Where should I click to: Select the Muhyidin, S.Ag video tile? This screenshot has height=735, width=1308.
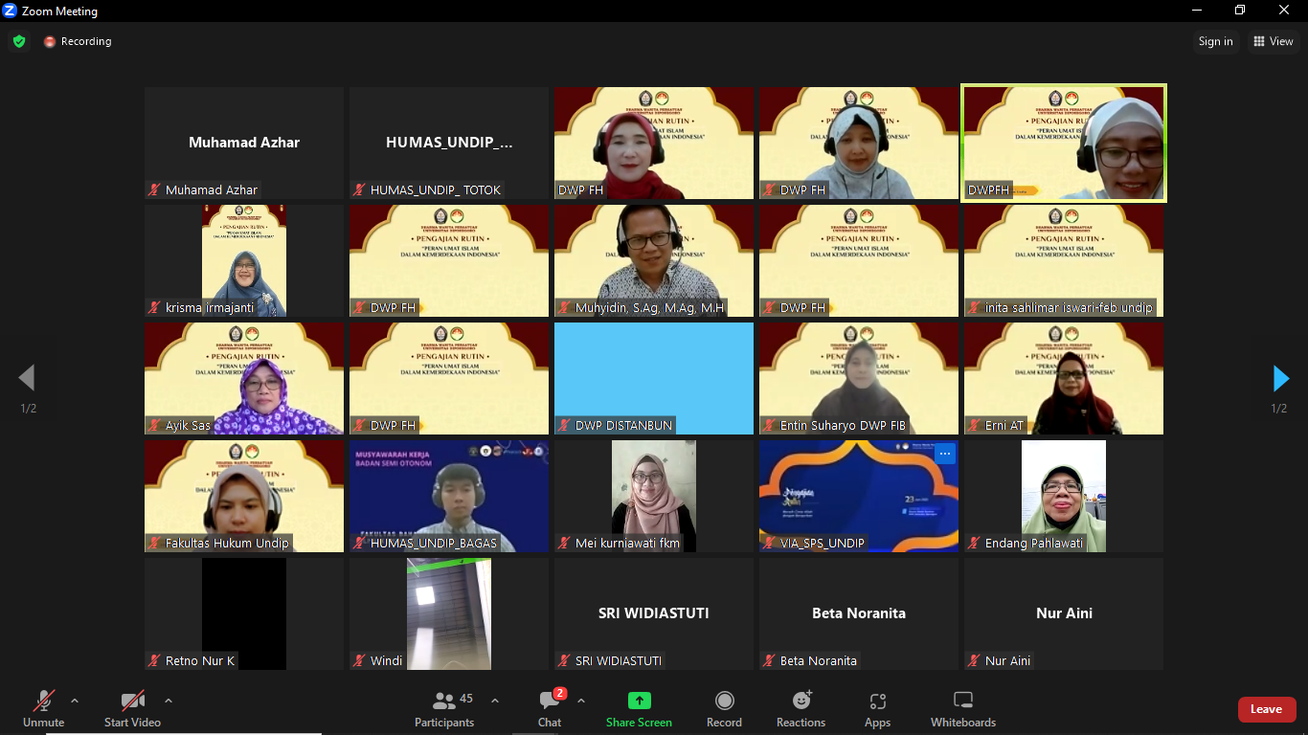(653, 259)
